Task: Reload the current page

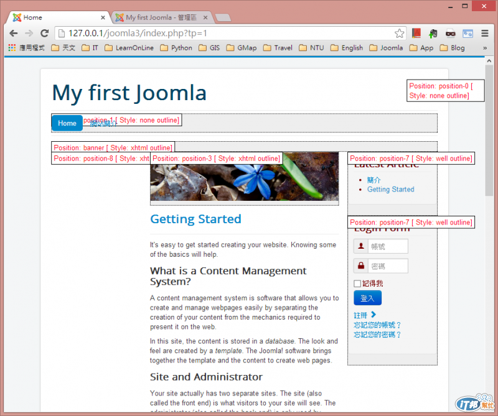Action: coord(44,33)
